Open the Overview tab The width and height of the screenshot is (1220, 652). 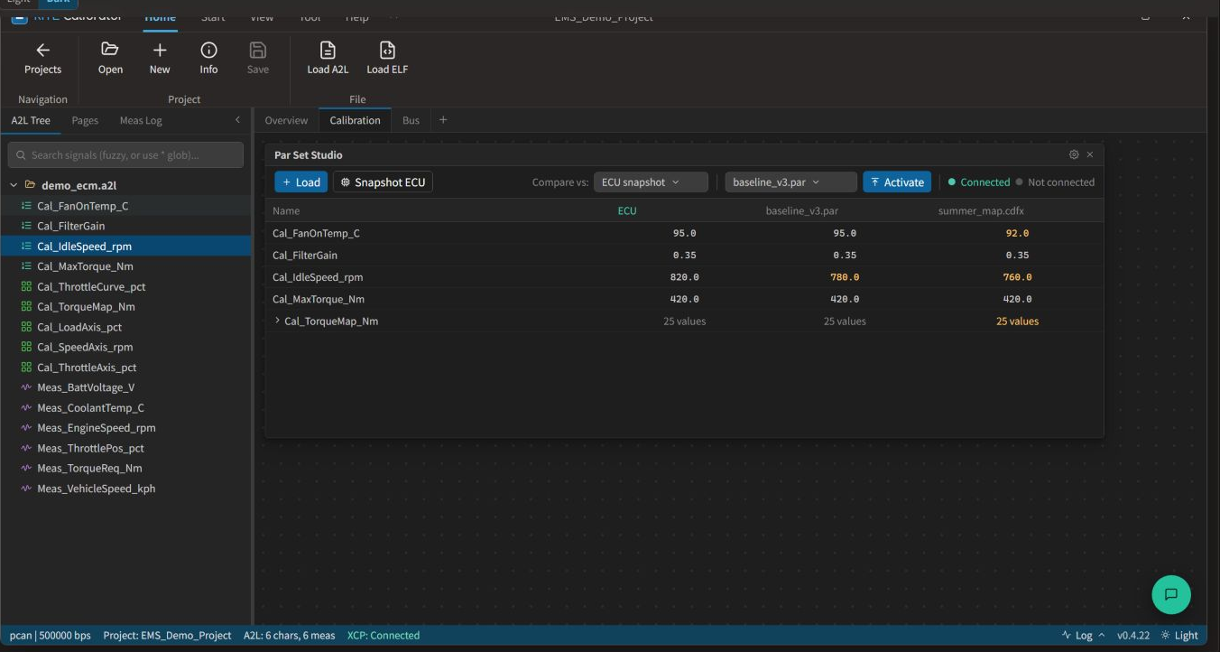point(286,120)
